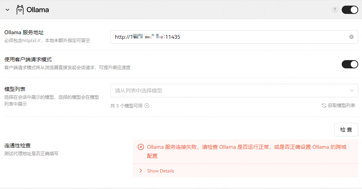Run connectivity test with 检查 button
362x189 pixels.
(x=346, y=130)
